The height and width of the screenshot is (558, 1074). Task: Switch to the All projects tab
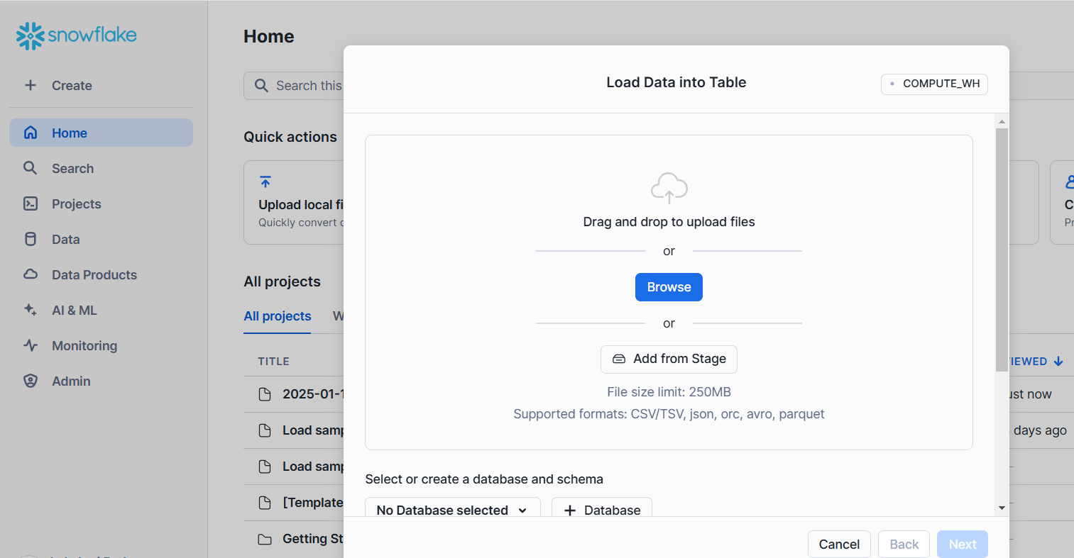pos(278,316)
